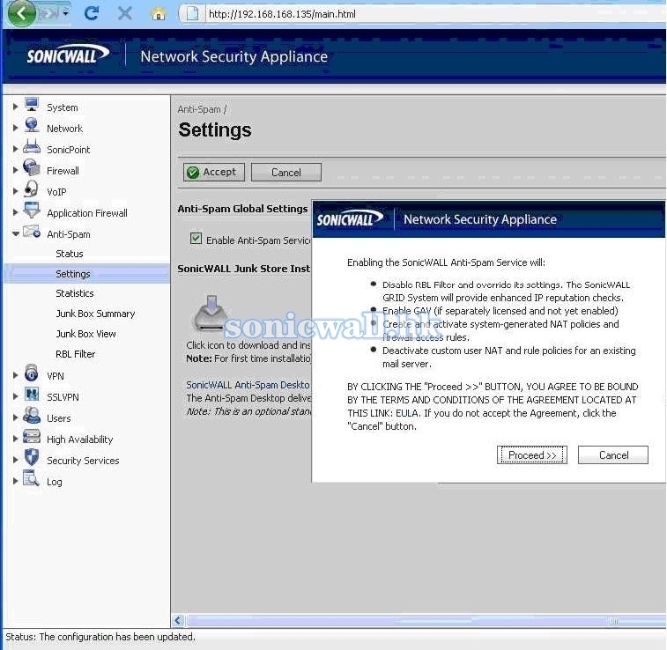Image resolution: width=667 pixels, height=650 pixels.
Task: Expand the Application Firewall menu arrow
Action: [x=15, y=212]
